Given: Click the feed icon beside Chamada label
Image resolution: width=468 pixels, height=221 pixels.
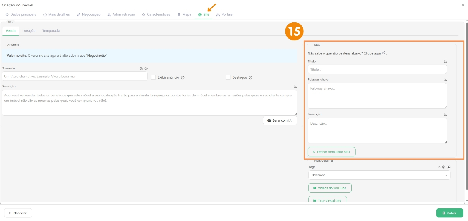Looking at the screenshot, I should 141,68.
